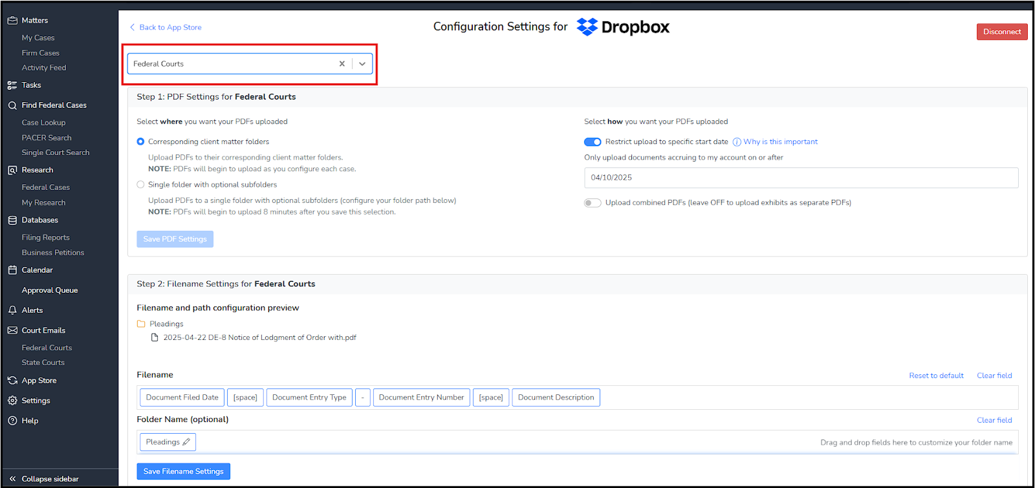The height and width of the screenshot is (488, 1035).
Task: Open Approval Queue
Action: coord(50,290)
